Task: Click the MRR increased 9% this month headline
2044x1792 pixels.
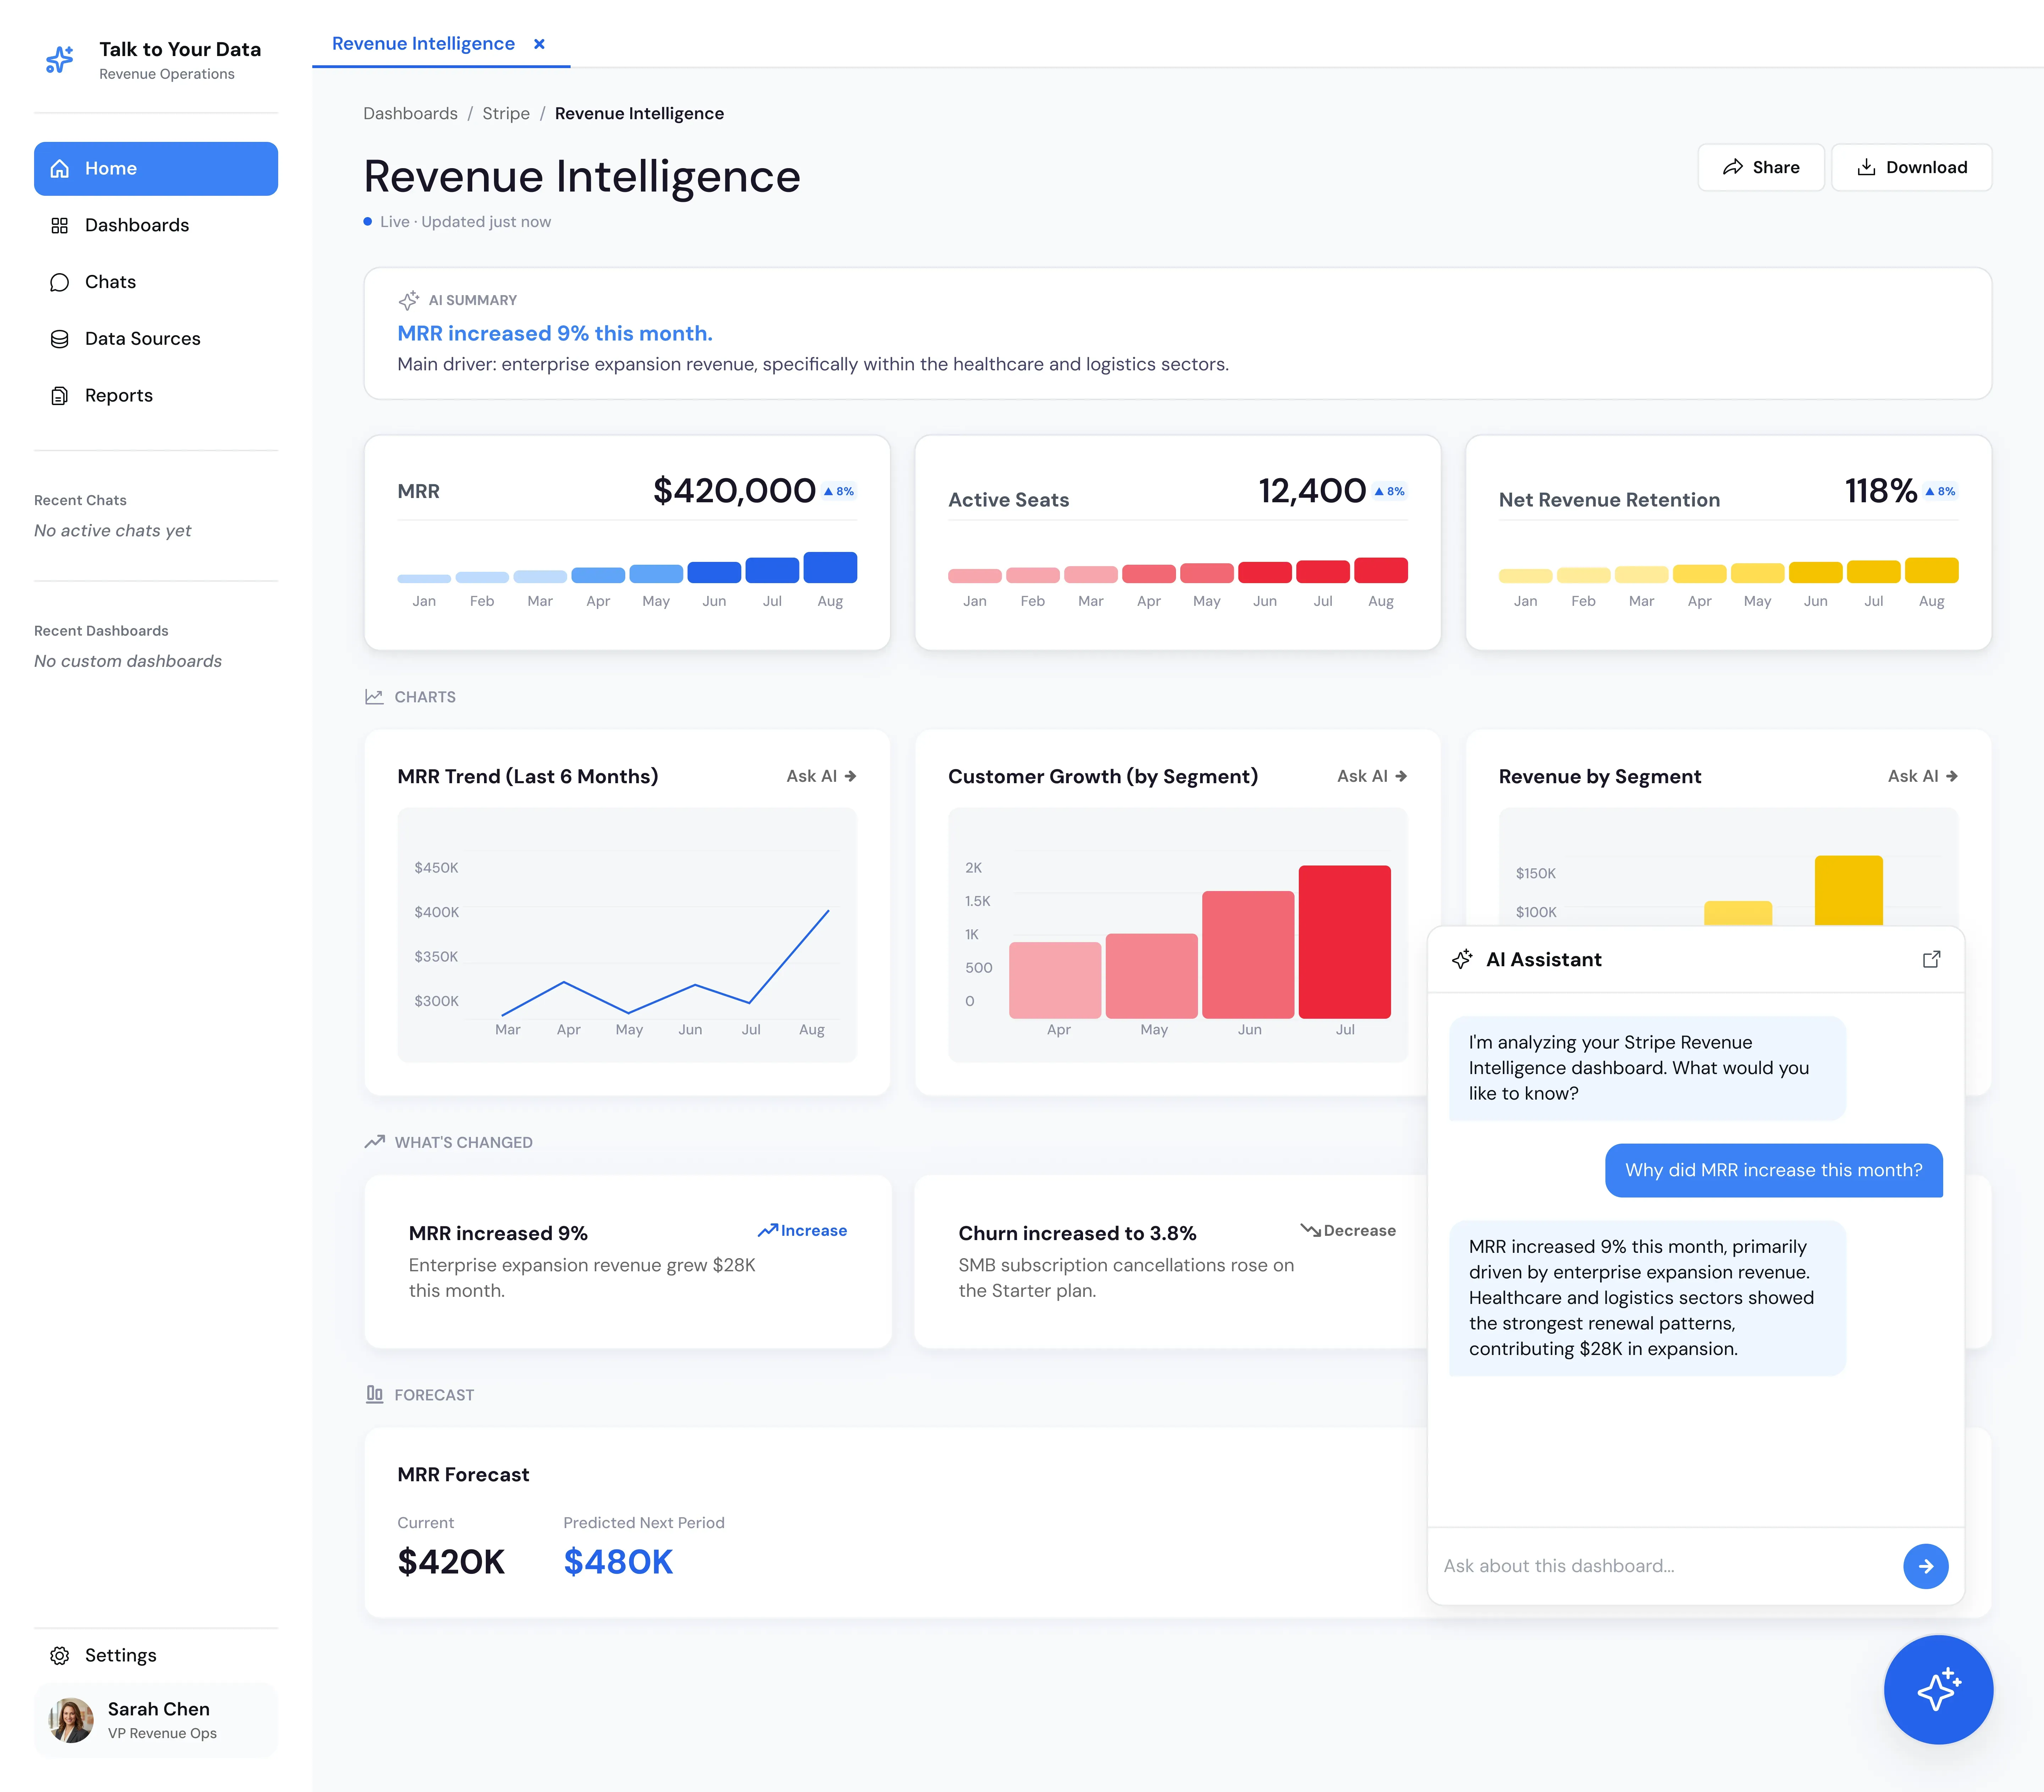Action: [x=555, y=334]
